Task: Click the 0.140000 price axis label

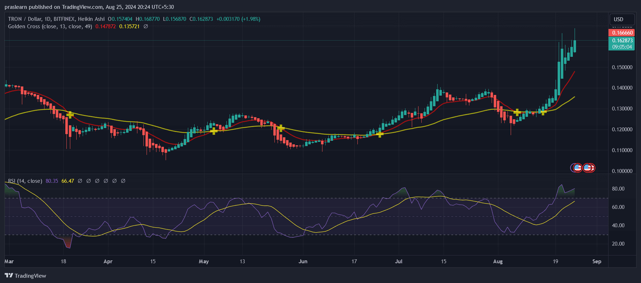Action: click(x=622, y=88)
